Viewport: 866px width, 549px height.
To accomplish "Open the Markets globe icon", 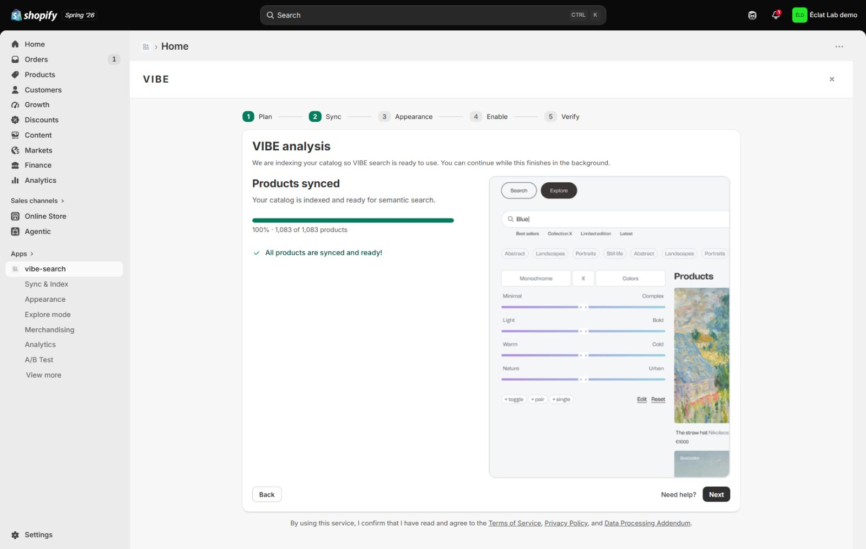I will [15, 150].
